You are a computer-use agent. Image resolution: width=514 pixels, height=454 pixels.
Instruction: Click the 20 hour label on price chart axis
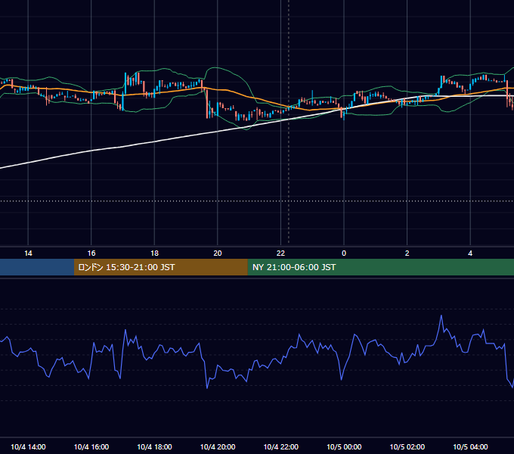tap(218, 253)
